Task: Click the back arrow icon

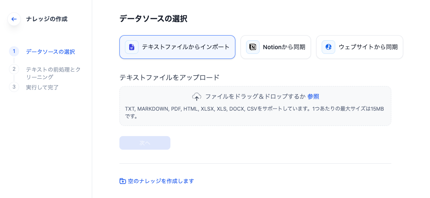Action: (x=14, y=19)
